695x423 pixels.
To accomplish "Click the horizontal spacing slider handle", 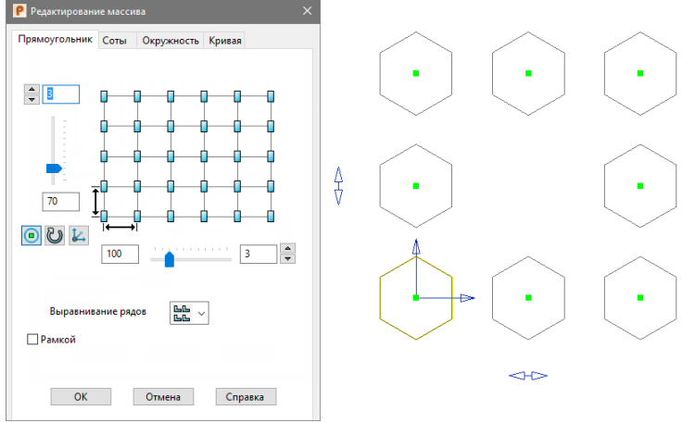I will (170, 259).
